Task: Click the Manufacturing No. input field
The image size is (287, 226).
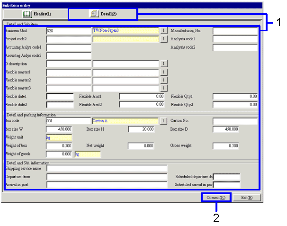Action: (x=235, y=31)
